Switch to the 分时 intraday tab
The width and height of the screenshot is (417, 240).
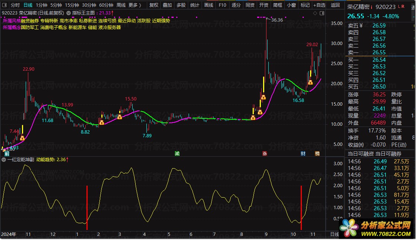click(x=15, y=5)
